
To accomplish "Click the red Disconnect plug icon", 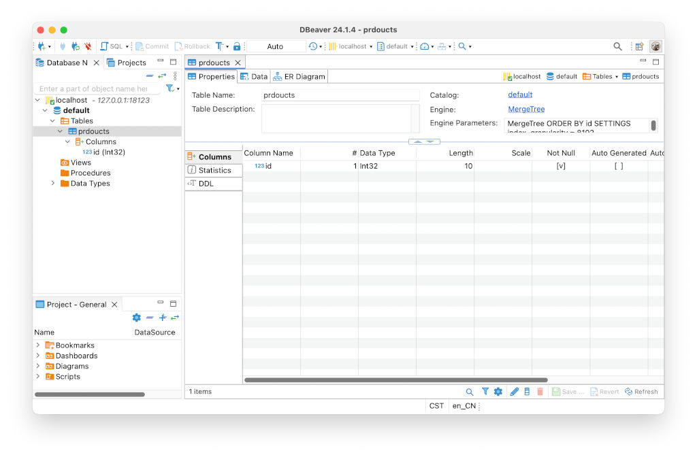I will click(x=88, y=46).
